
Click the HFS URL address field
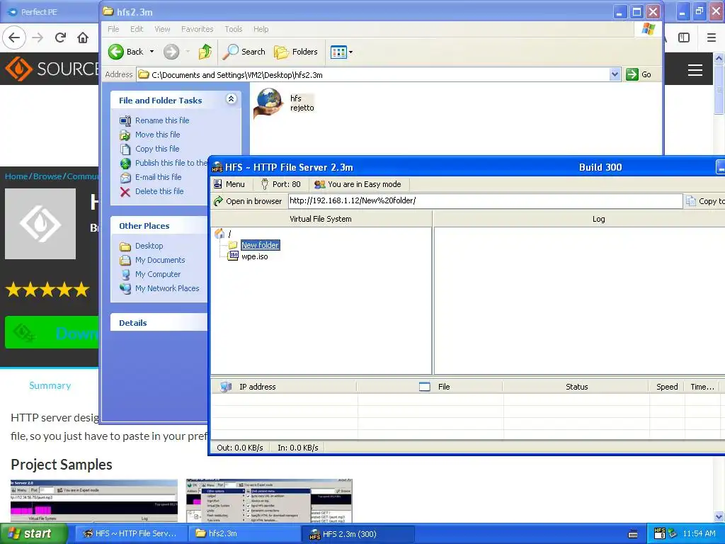(485, 200)
